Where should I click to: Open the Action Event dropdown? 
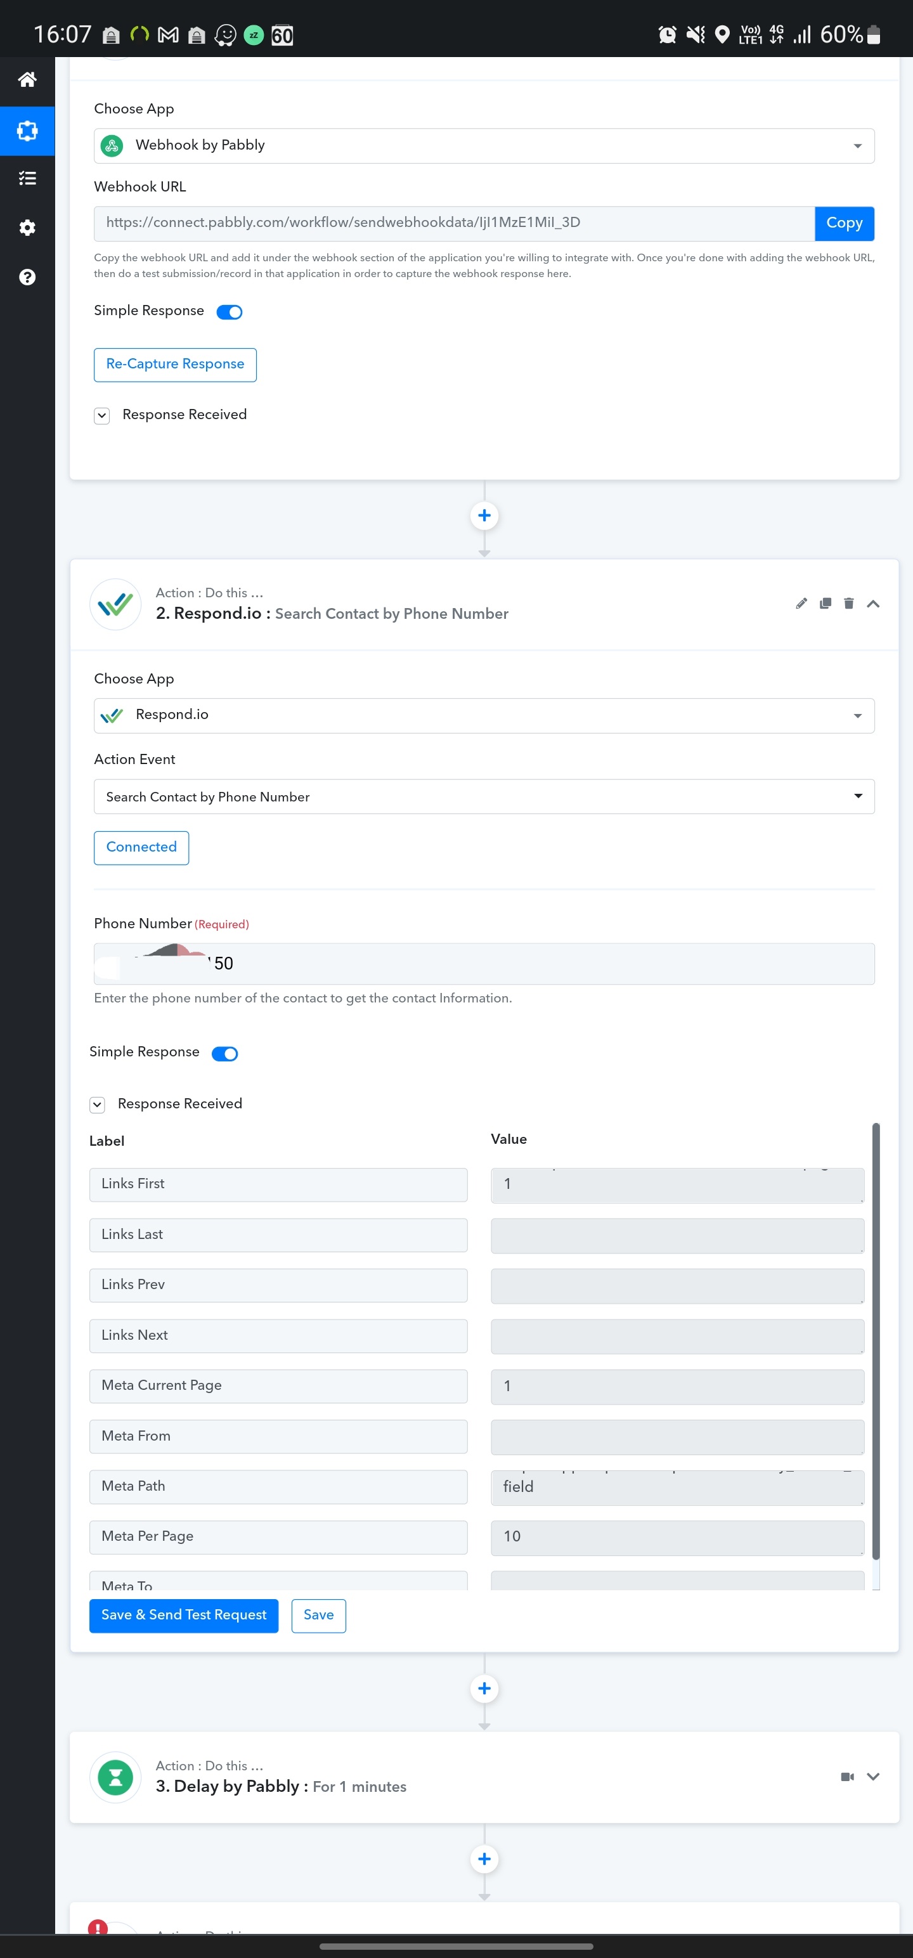pyautogui.click(x=484, y=796)
